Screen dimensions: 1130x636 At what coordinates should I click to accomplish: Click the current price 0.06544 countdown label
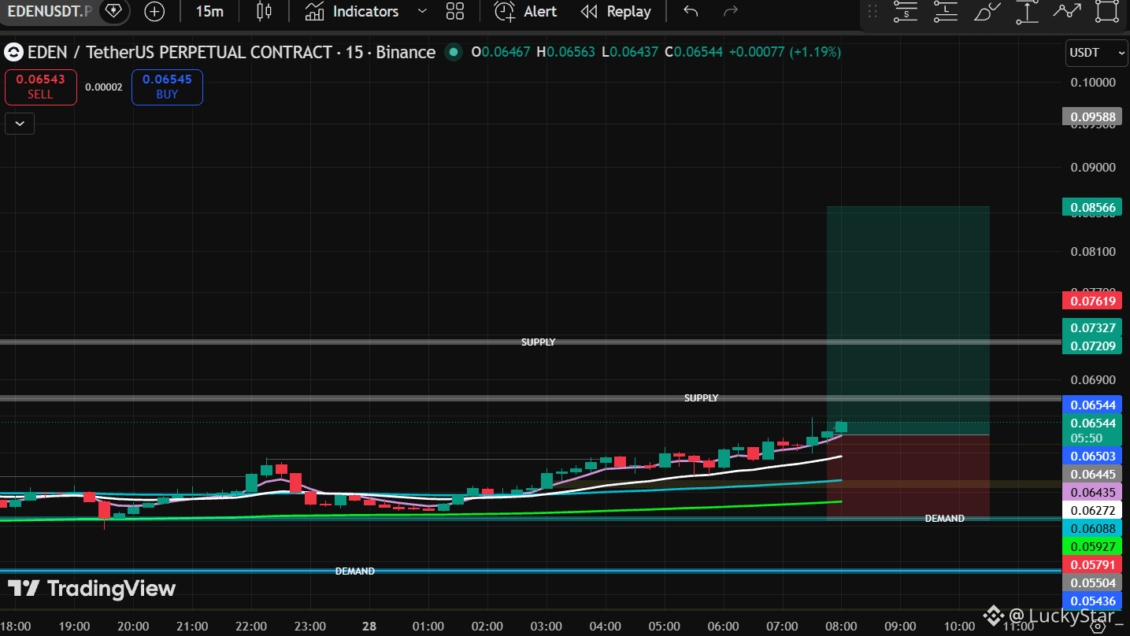coord(1091,430)
